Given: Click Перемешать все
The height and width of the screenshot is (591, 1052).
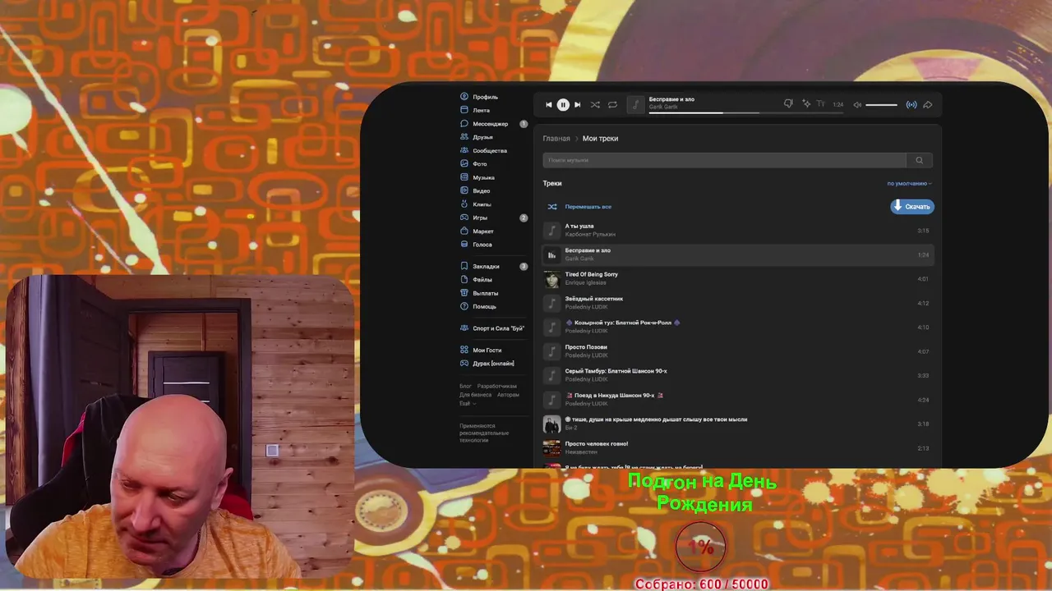Looking at the screenshot, I should (x=580, y=207).
